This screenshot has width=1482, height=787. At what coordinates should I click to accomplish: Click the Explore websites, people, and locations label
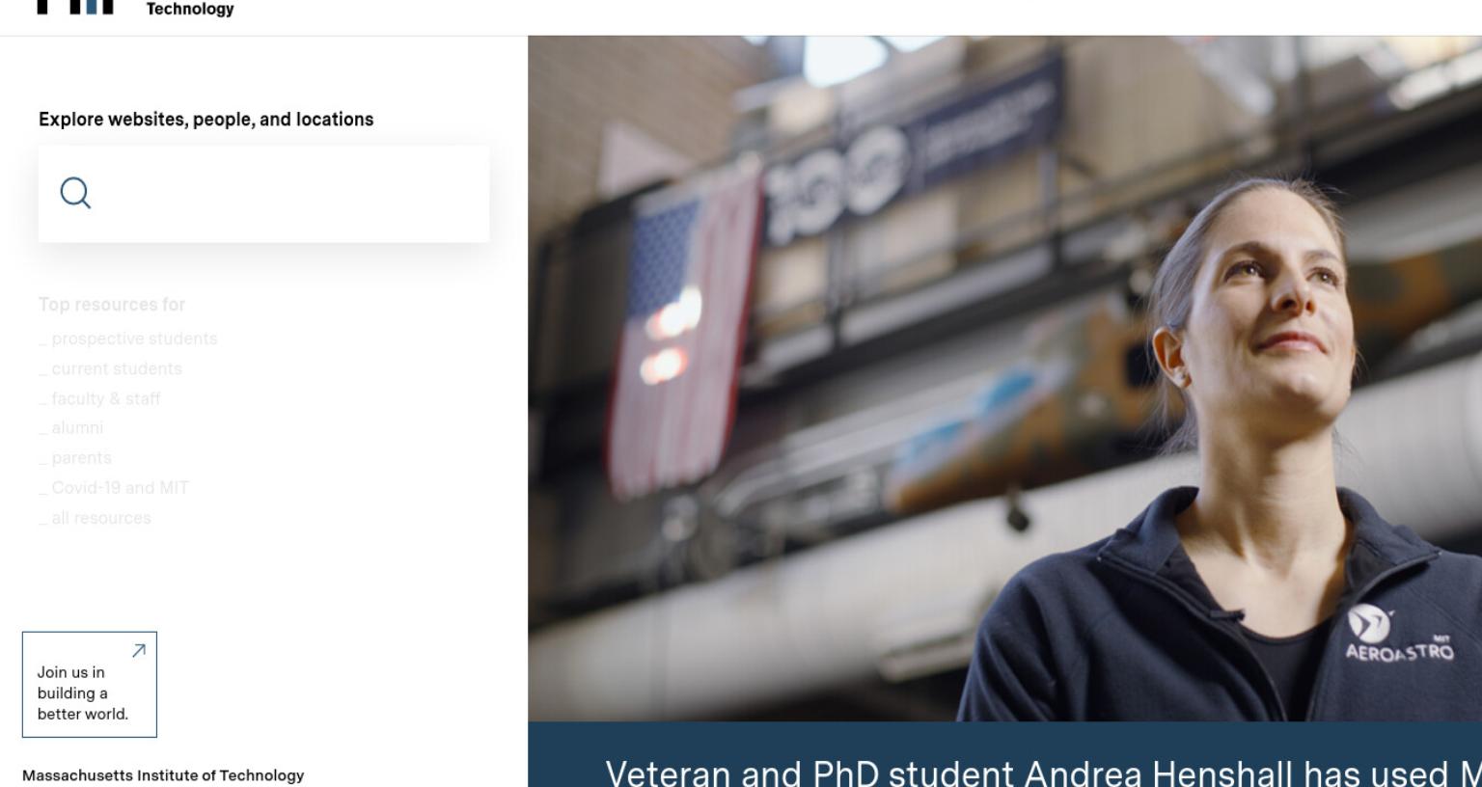pyautogui.click(x=206, y=120)
